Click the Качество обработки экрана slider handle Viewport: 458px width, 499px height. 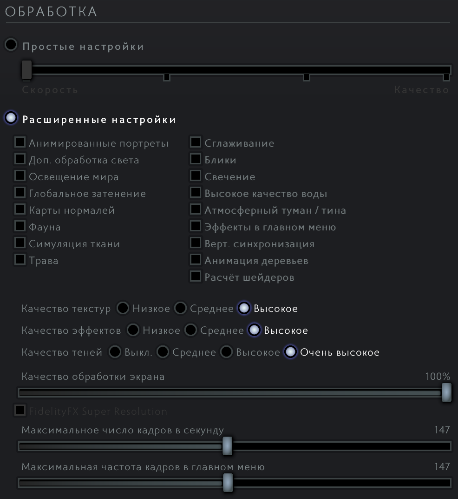click(446, 392)
